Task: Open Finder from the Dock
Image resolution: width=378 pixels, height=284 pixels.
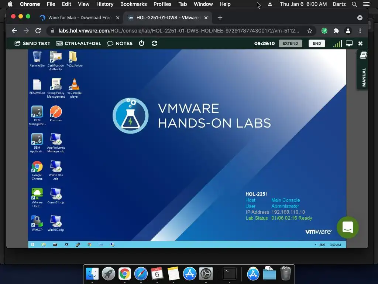Action: (x=92, y=274)
